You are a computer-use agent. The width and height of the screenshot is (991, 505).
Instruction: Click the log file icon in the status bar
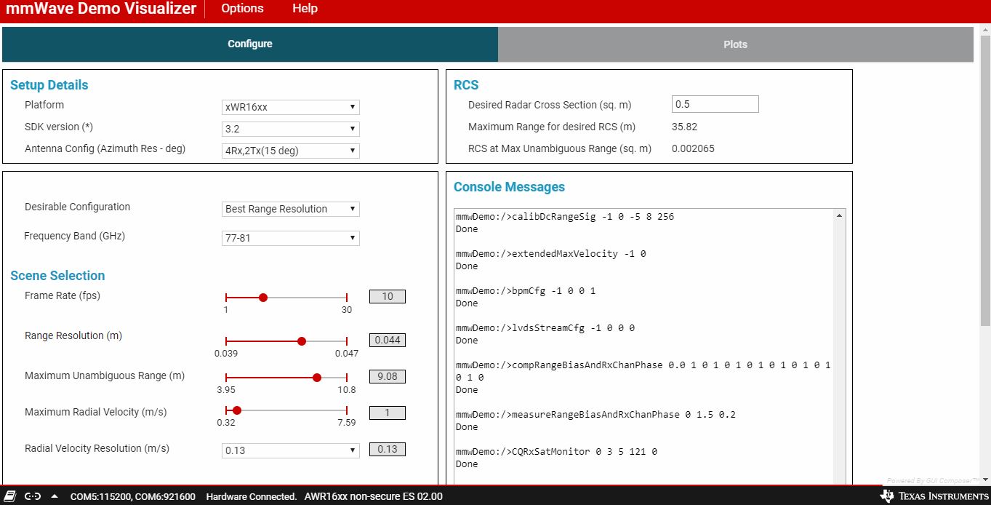coord(9,497)
